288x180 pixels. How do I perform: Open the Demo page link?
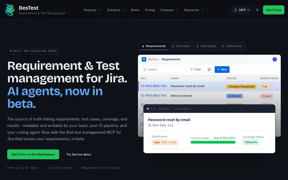pos(135,10)
